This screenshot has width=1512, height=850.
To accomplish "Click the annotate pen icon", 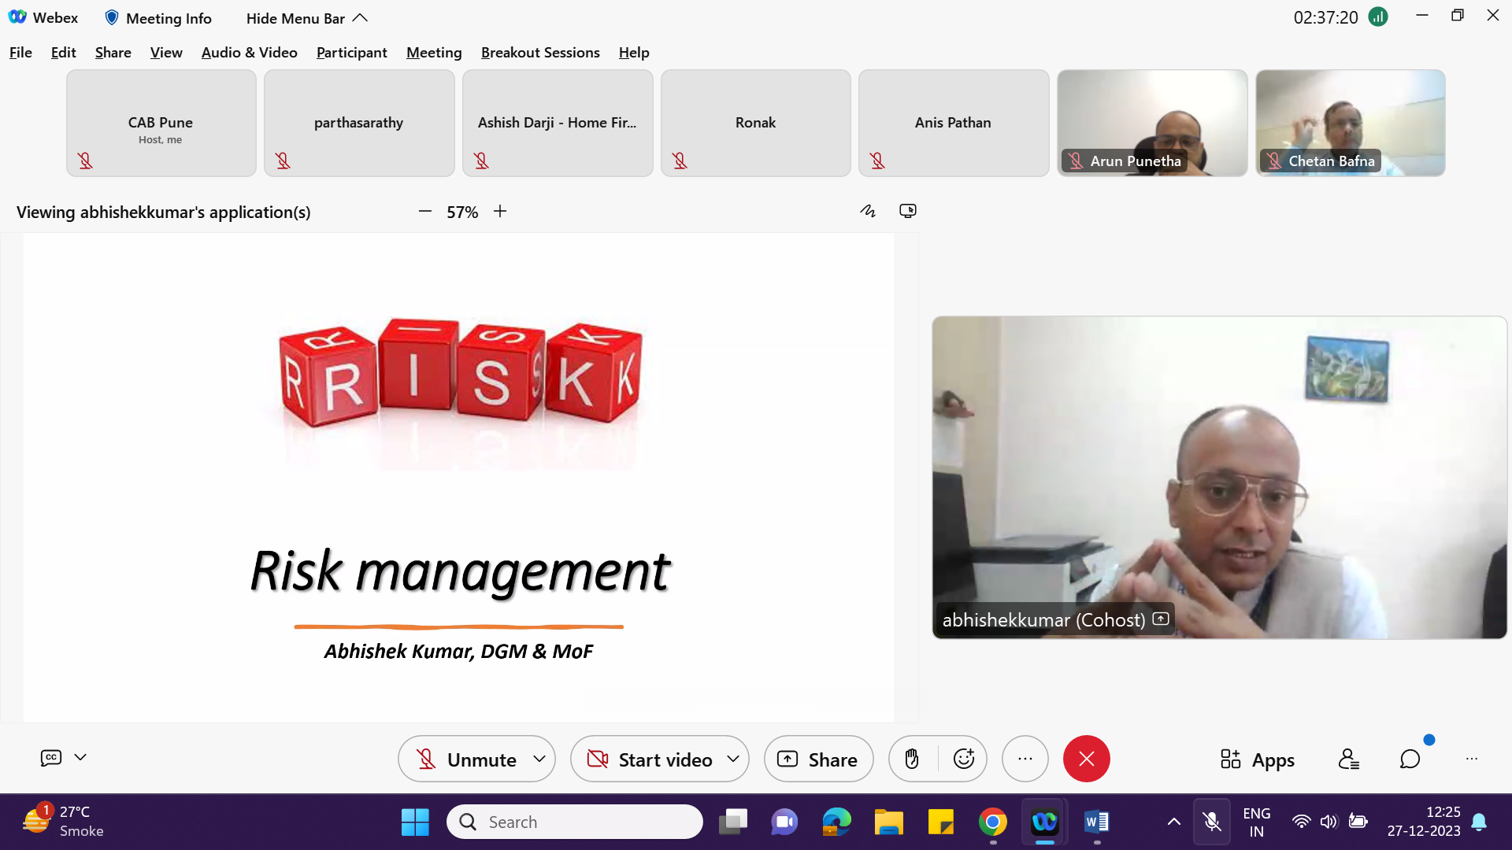I will coord(868,211).
